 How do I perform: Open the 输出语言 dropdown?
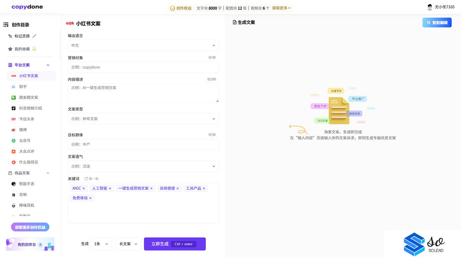pos(143,45)
